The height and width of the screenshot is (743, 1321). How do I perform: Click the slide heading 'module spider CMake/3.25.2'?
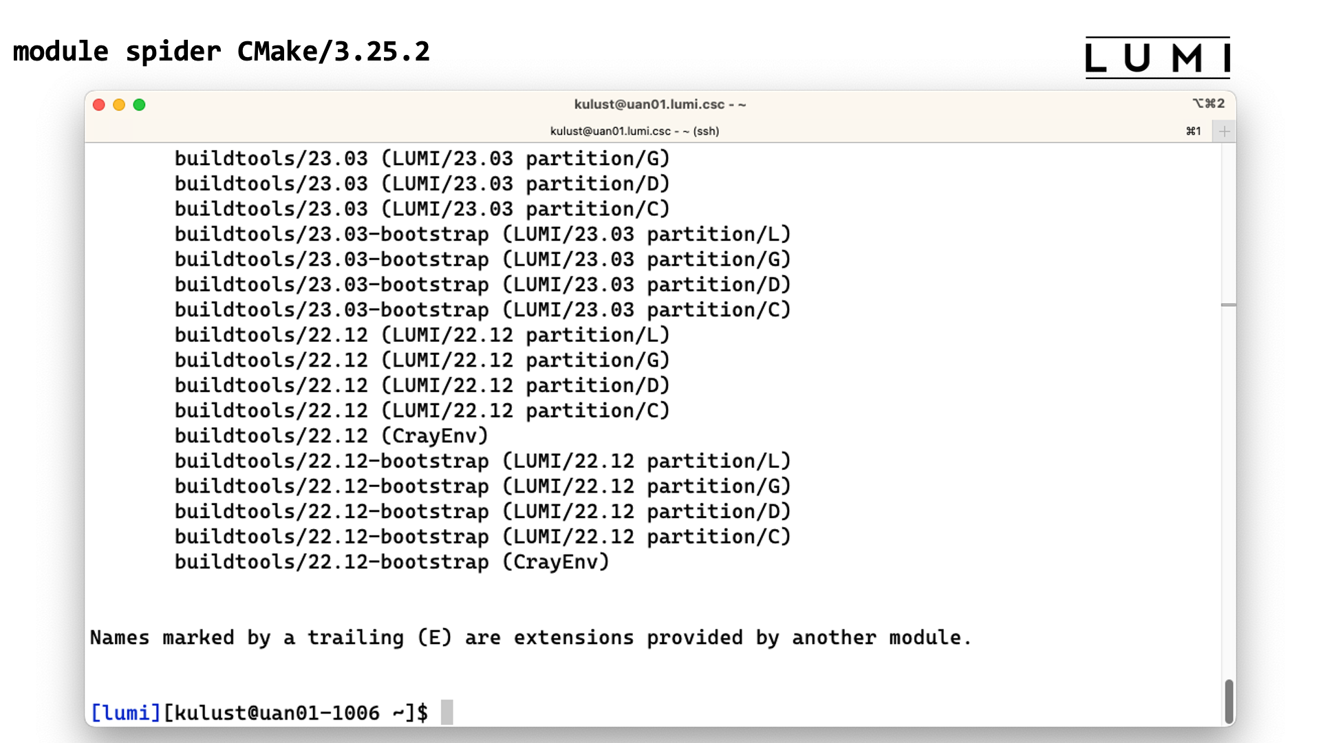(222, 52)
